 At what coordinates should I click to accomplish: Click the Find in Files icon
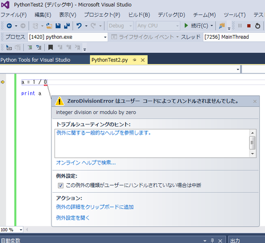(222, 26)
